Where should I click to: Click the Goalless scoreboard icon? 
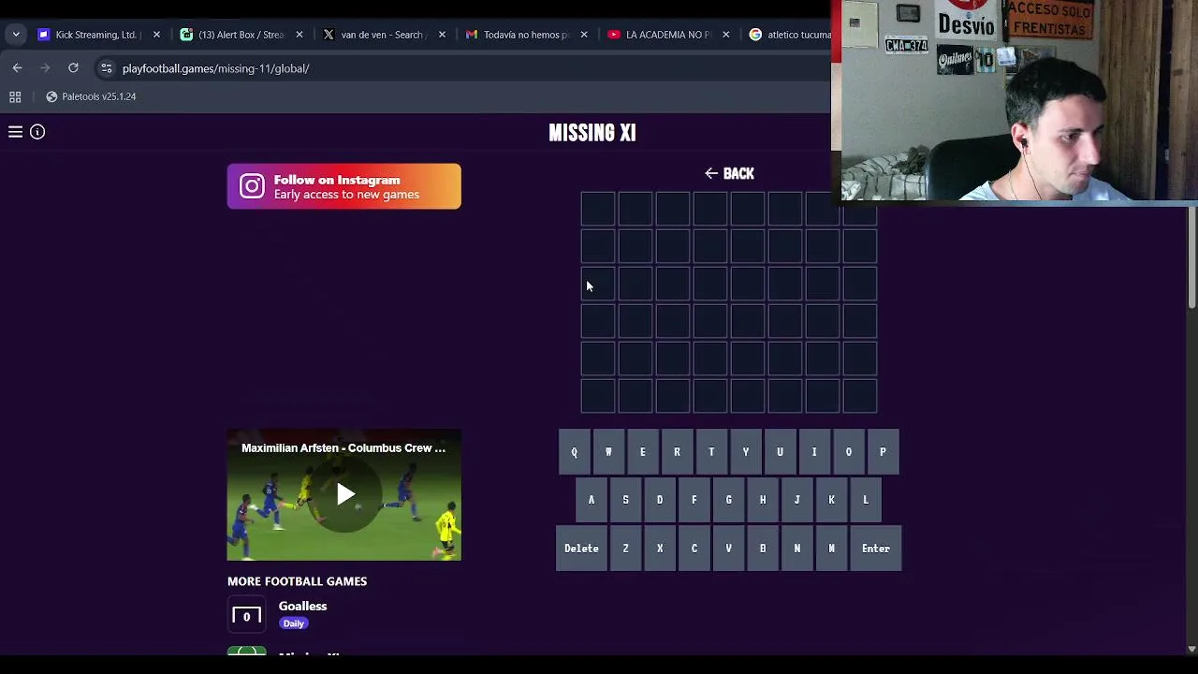[x=247, y=616]
